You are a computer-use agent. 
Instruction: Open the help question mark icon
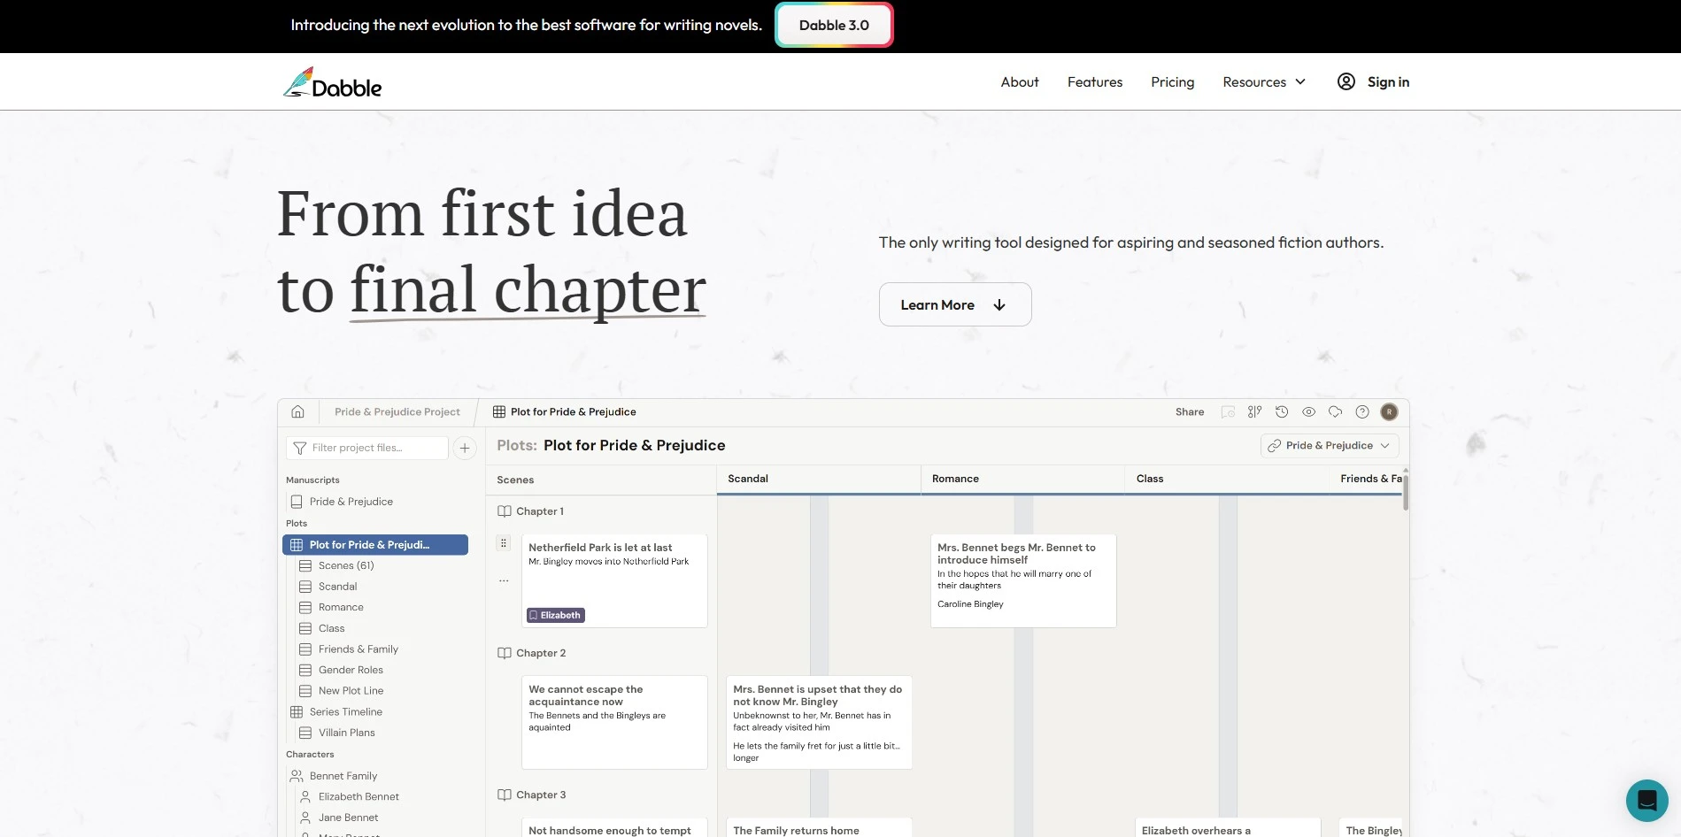click(1362, 411)
